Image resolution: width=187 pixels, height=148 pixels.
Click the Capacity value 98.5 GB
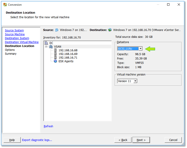point(140,54)
